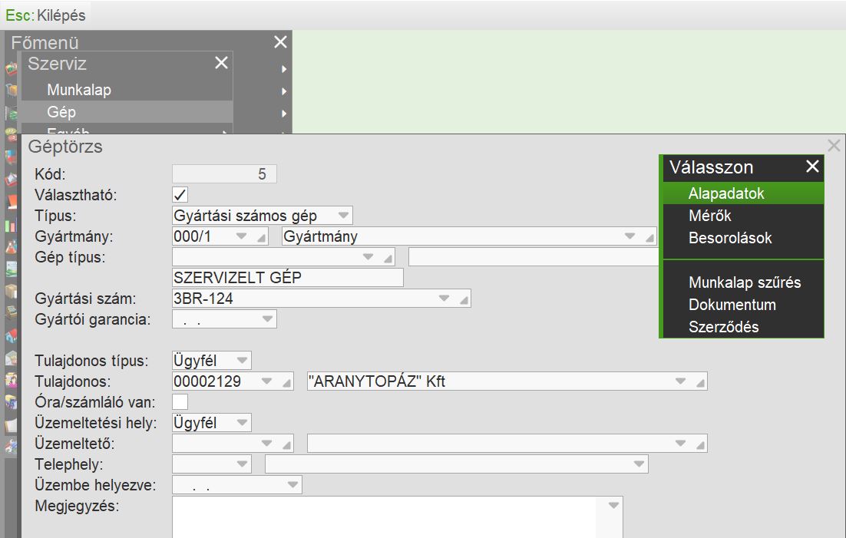Screen dimensions: 846x538
Task: Expand the Telephely name dropdown arrow
Action: pos(639,464)
